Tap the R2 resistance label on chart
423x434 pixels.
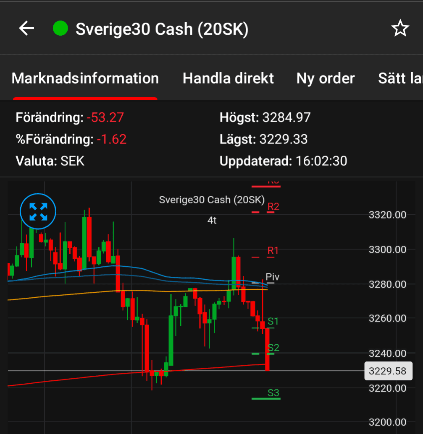[x=273, y=206]
